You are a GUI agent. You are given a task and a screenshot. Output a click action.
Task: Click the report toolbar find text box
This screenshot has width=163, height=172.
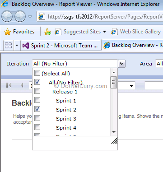[x=154, y=86]
